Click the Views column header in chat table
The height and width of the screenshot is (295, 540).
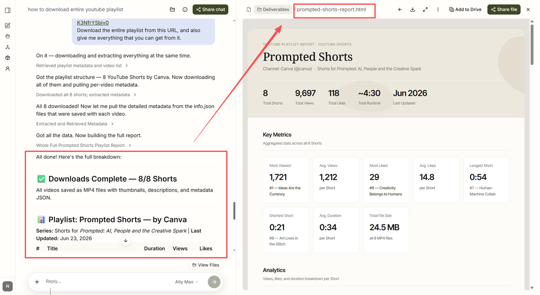[x=180, y=248]
